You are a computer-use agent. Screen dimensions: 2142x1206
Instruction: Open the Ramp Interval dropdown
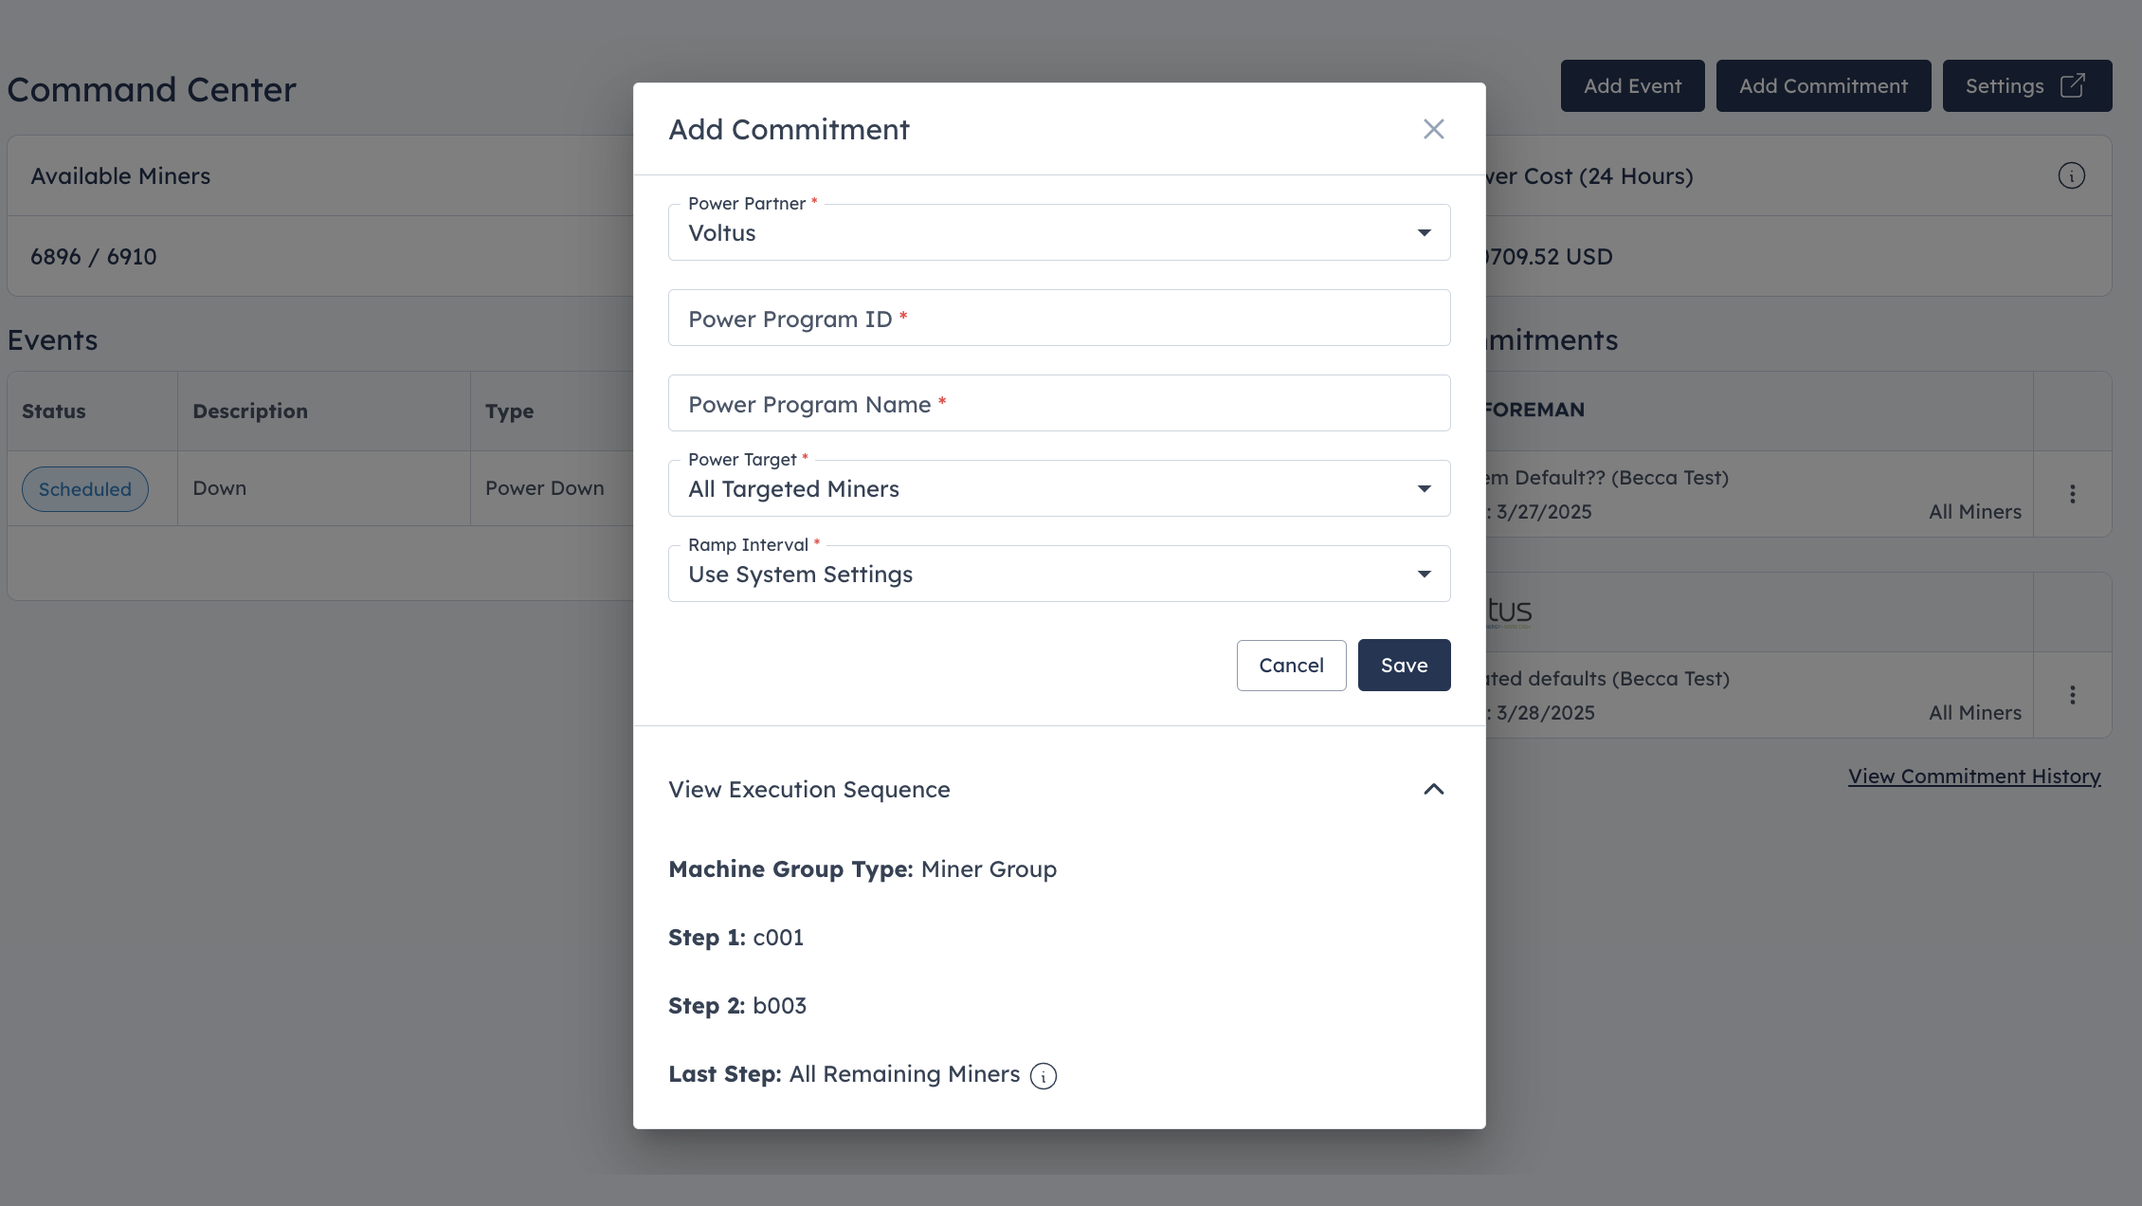[1059, 574]
